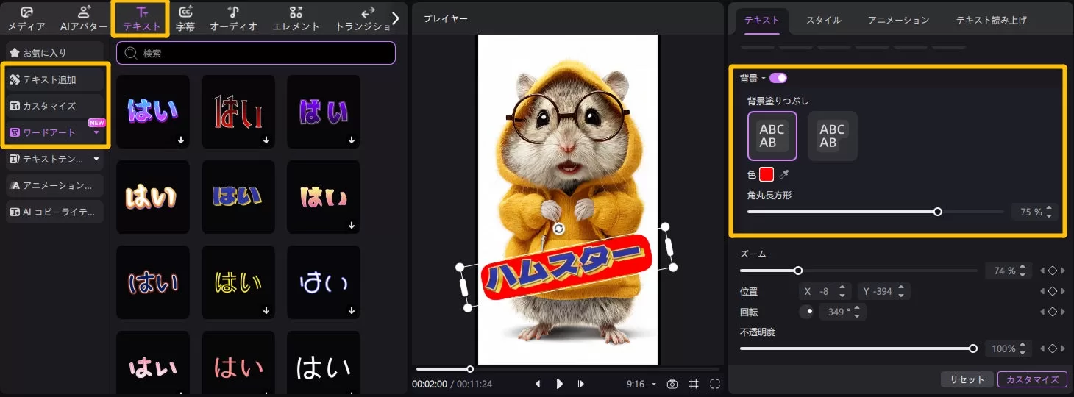Expand the ワードアート category
The width and height of the screenshot is (1074, 397).
tap(96, 133)
